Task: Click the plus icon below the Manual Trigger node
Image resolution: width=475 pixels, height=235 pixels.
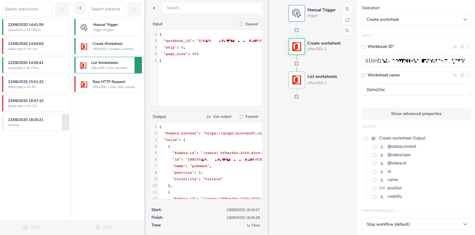Action: coord(296,30)
